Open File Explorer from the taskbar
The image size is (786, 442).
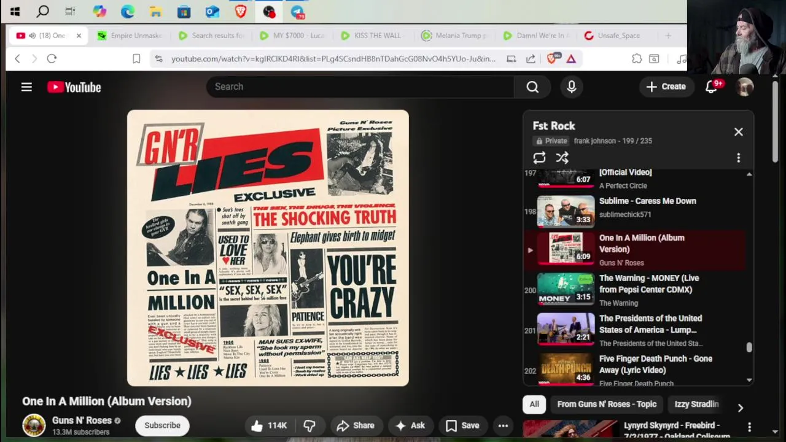click(156, 11)
